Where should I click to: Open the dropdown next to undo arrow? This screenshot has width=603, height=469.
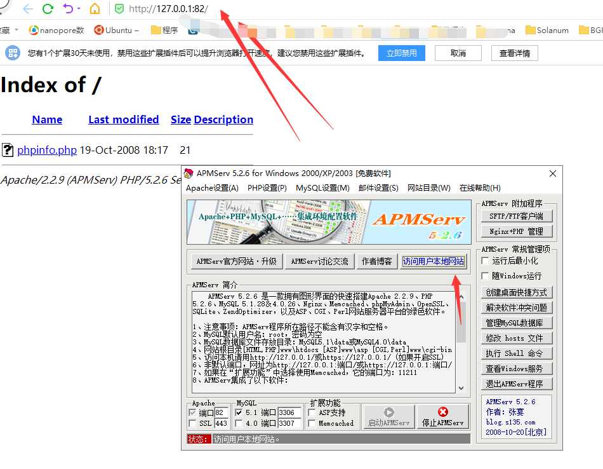point(79,8)
